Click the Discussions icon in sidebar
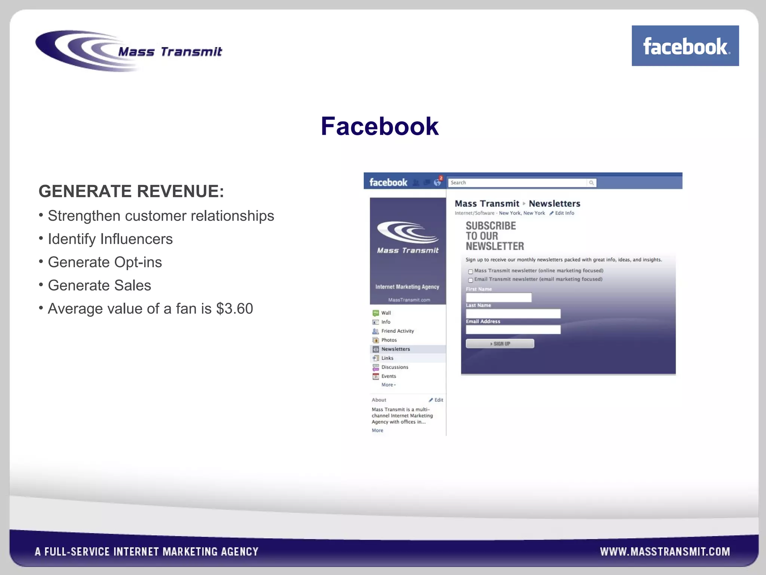 point(376,367)
